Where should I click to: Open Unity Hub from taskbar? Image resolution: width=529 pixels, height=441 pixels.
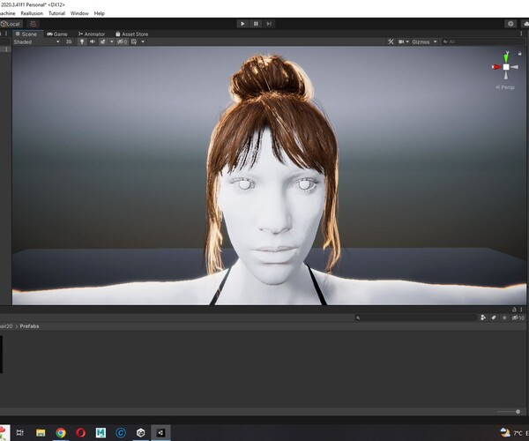[x=141, y=432]
